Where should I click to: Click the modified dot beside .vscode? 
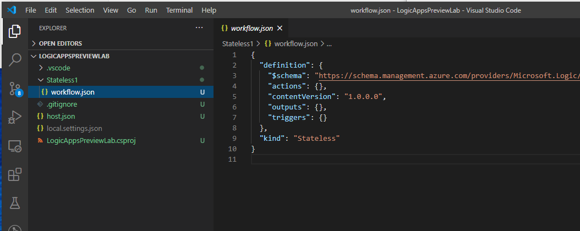(202, 68)
